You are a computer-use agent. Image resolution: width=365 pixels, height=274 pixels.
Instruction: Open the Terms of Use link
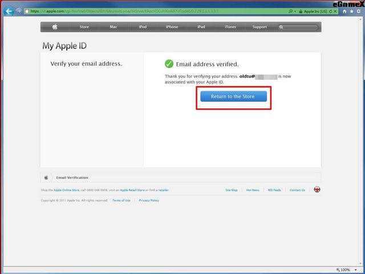tap(121, 200)
